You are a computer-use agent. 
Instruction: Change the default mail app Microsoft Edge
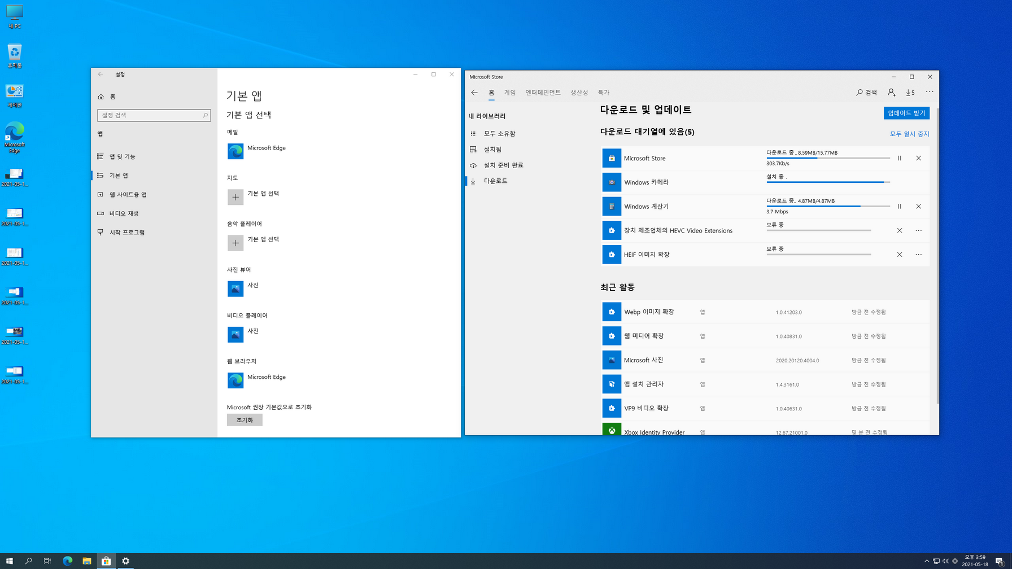[257, 151]
